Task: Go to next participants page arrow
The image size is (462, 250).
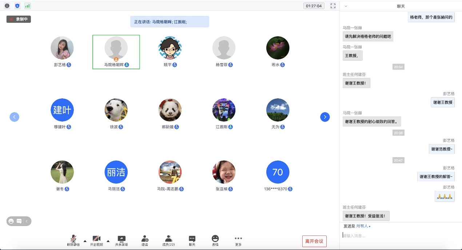Action: pyautogui.click(x=325, y=117)
